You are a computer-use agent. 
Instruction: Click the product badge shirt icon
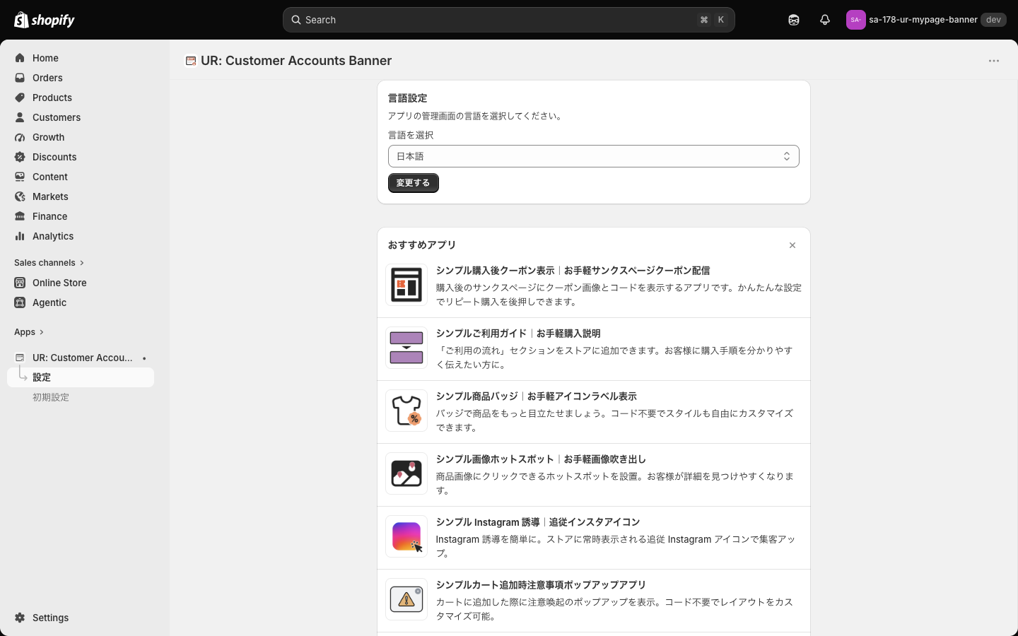(406, 411)
